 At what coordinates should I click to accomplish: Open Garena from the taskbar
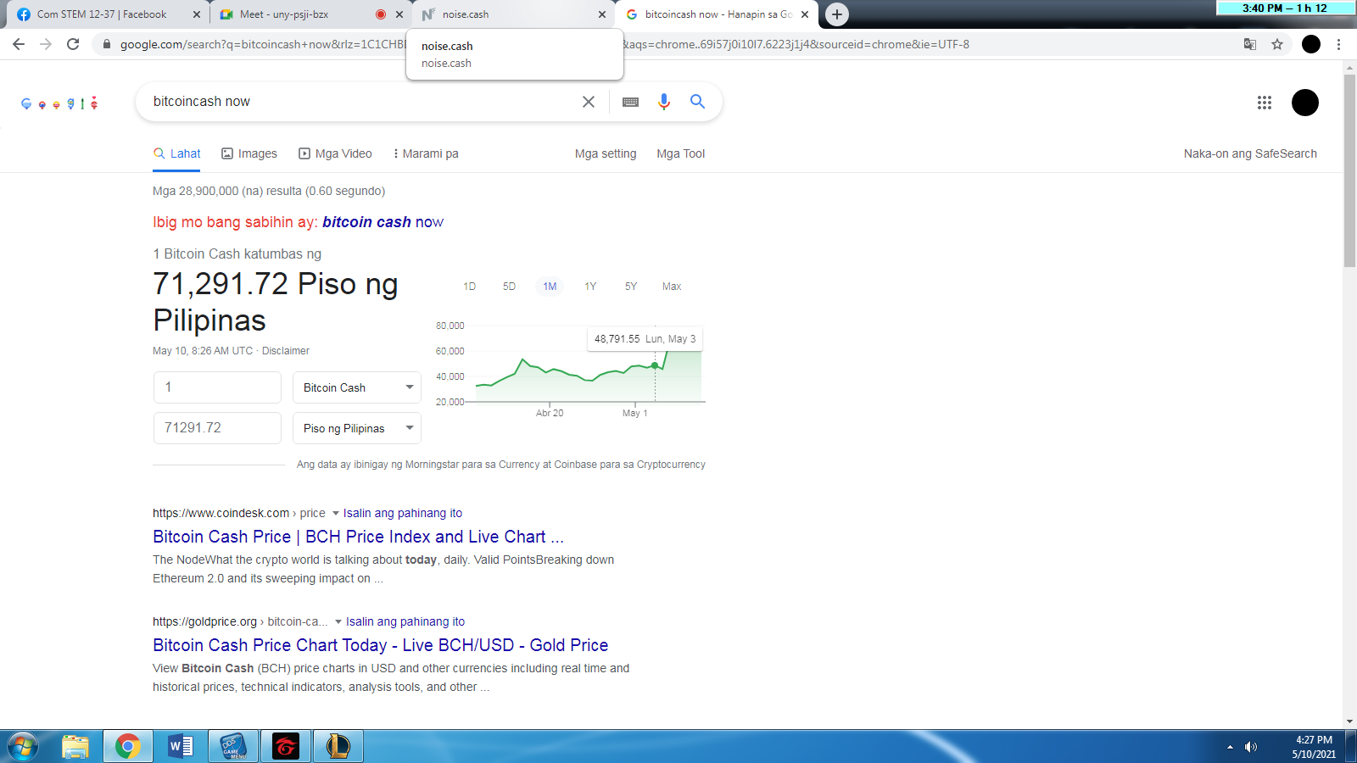point(286,747)
